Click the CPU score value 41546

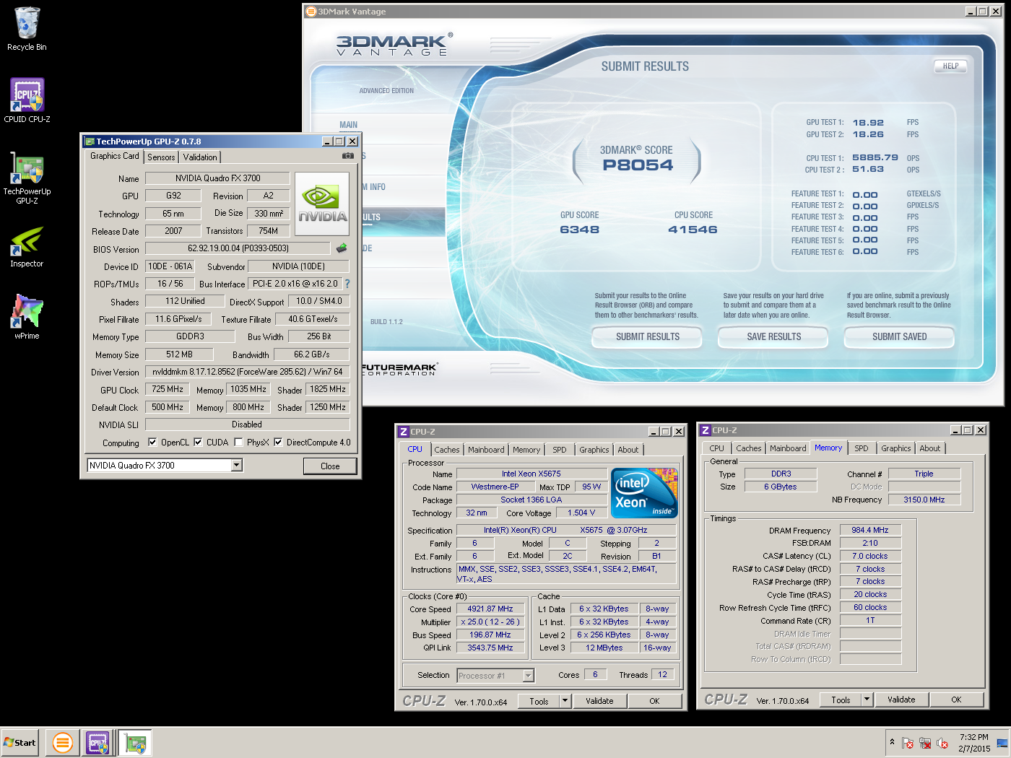click(693, 230)
